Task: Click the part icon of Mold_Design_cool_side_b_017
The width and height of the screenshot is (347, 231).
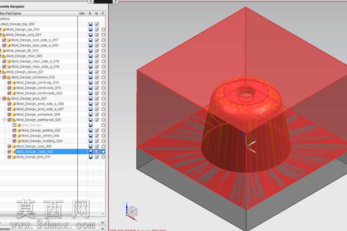Action: [x=9, y=40]
